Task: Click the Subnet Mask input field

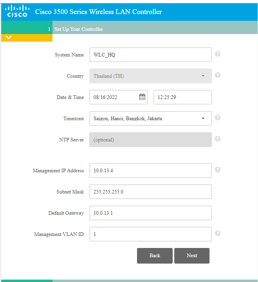Action: pyautogui.click(x=150, y=191)
